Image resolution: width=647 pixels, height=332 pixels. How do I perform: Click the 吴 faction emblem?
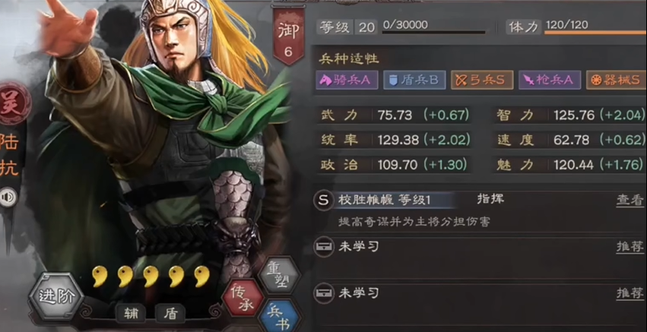click(13, 103)
